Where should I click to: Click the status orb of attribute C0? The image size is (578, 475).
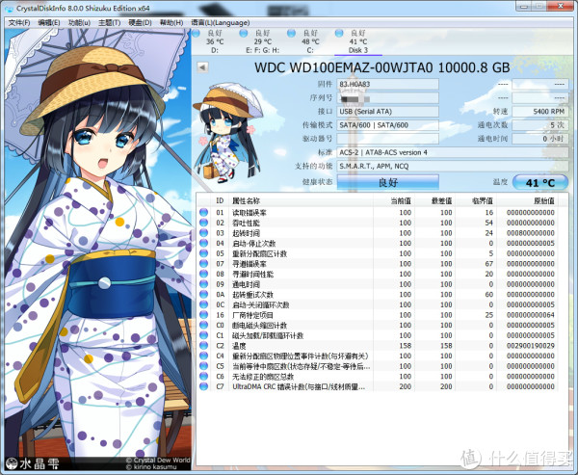click(203, 325)
